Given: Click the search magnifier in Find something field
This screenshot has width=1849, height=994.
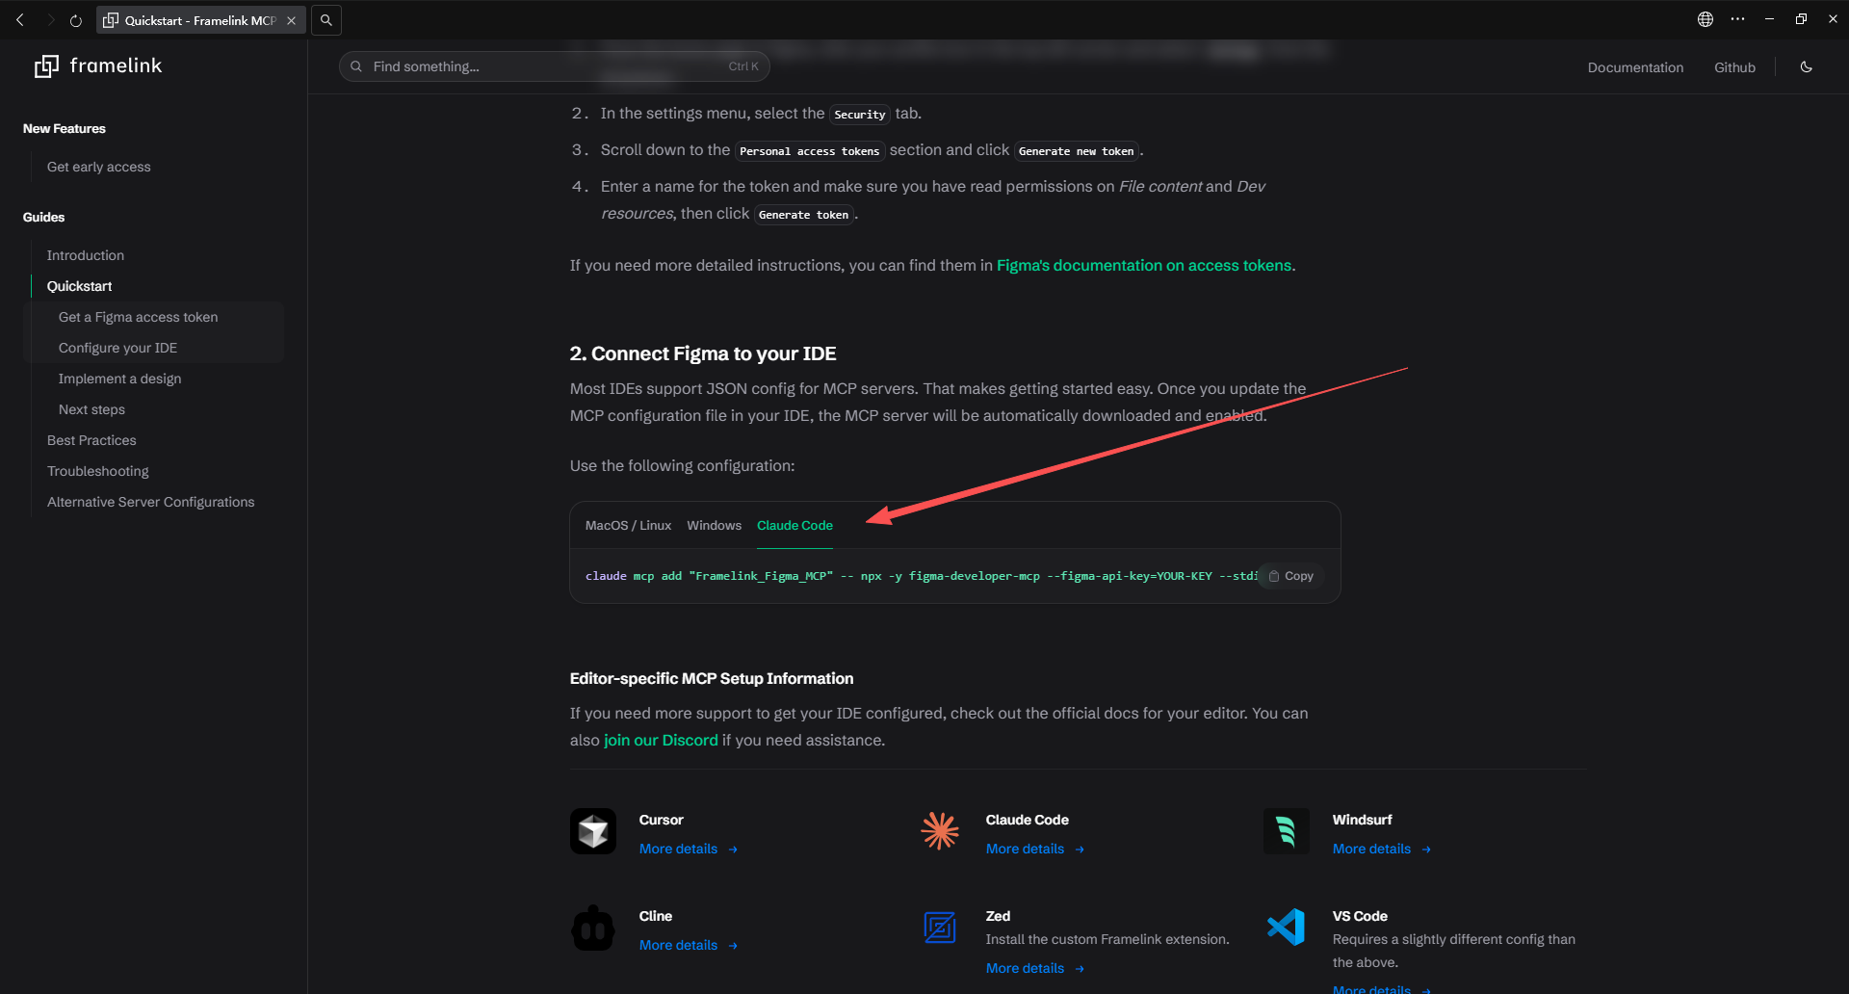Looking at the screenshot, I should click(x=356, y=66).
